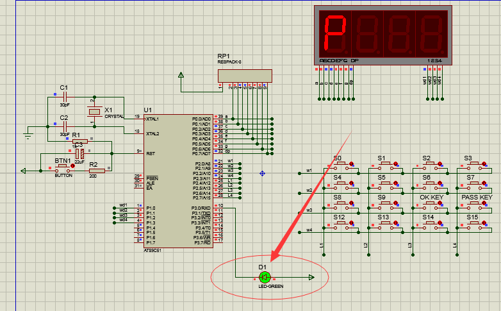Click the D1 reference label
Image resolution: width=501 pixels, height=311 pixels.
pos(262,267)
